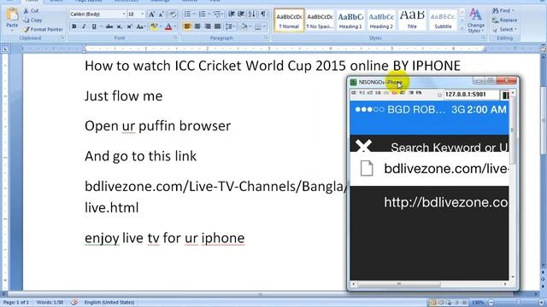Click the Copy command

coord(32,20)
